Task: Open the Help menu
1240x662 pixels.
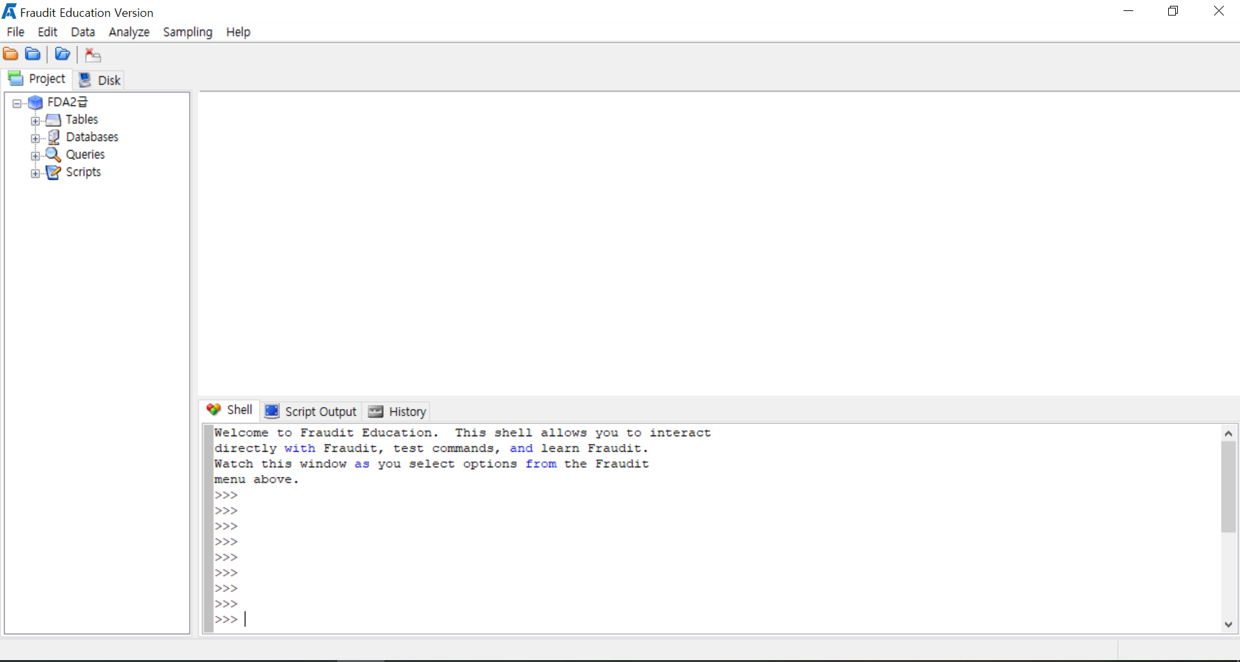Action: tap(238, 32)
